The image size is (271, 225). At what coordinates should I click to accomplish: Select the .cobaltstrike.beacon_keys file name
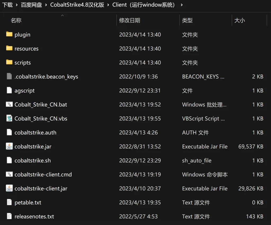click(x=46, y=77)
